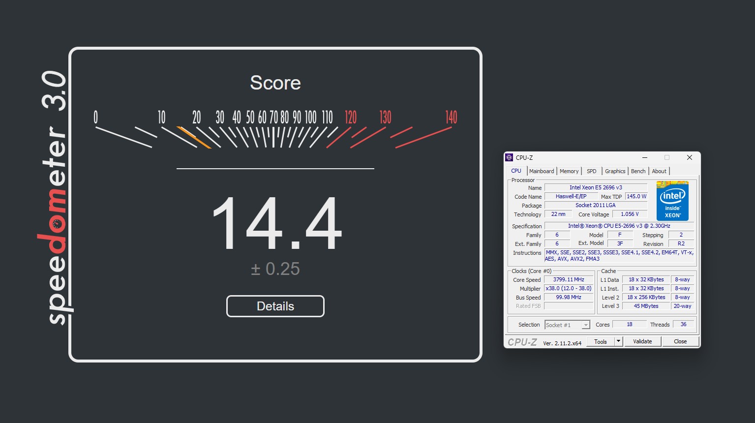Switch to the Mainboard tab
This screenshot has width=755, height=423.
click(x=542, y=171)
